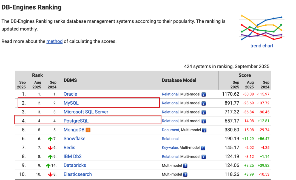Open the MongoDB DBMS link
The width and height of the screenshot is (296, 180).
coord(74,130)
